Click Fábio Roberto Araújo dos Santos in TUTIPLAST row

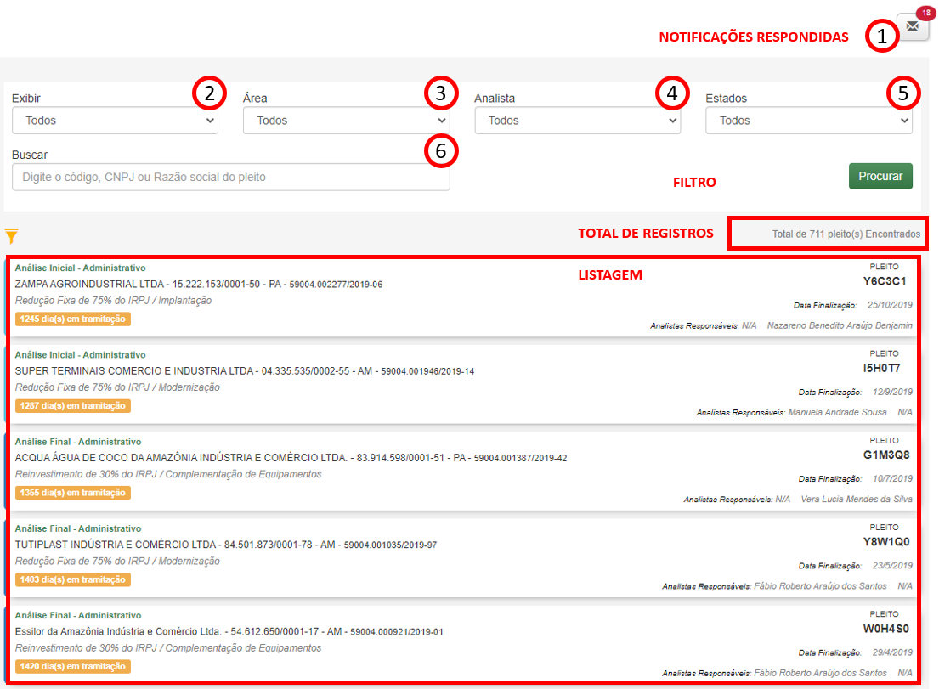(820, 586)
